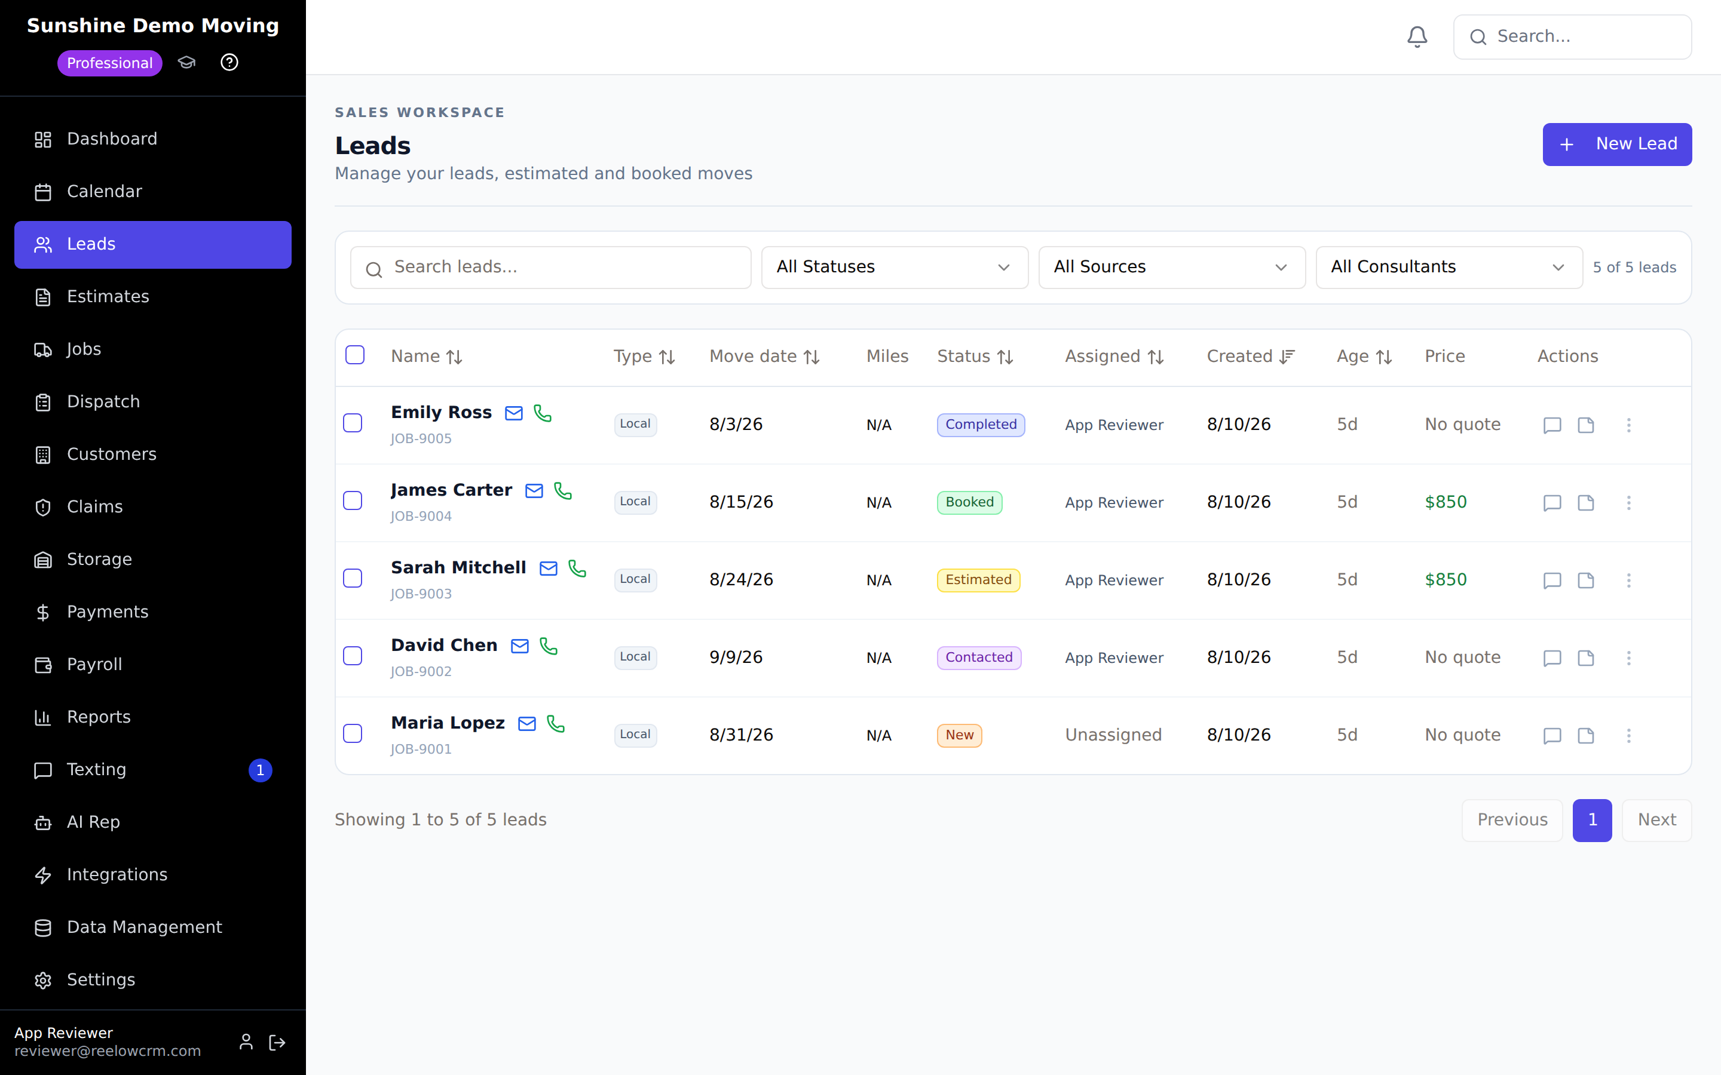1721x1075 pixels.
Task: Email David Chen via envelope icon
Action: tap(520, 646)
